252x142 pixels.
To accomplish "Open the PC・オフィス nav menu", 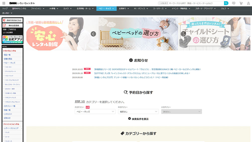I will click(x=141, y=9).
